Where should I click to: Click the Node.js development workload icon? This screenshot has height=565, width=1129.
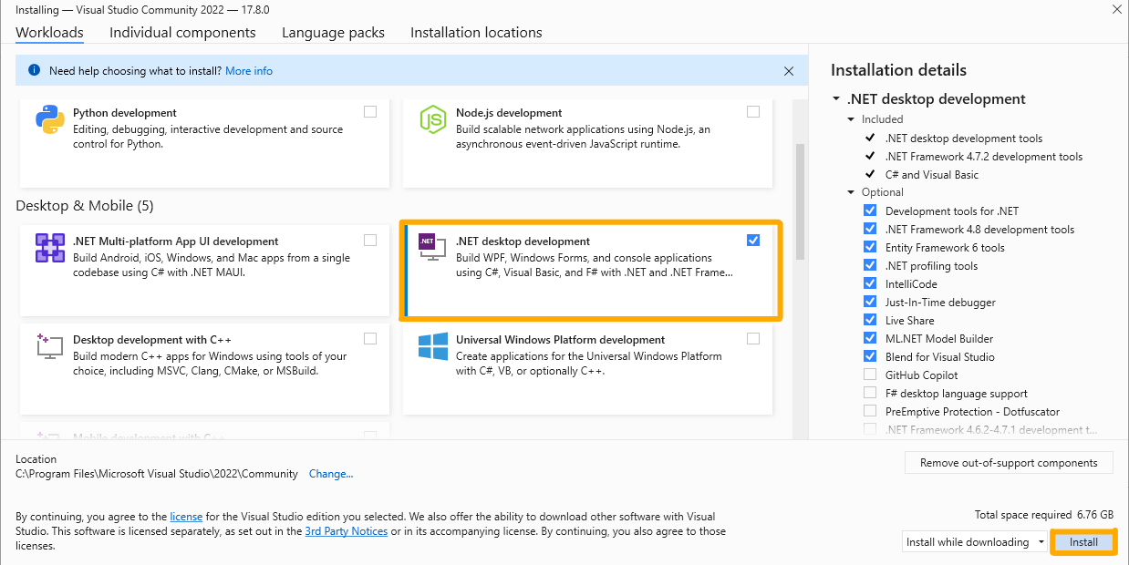(432, 119)
